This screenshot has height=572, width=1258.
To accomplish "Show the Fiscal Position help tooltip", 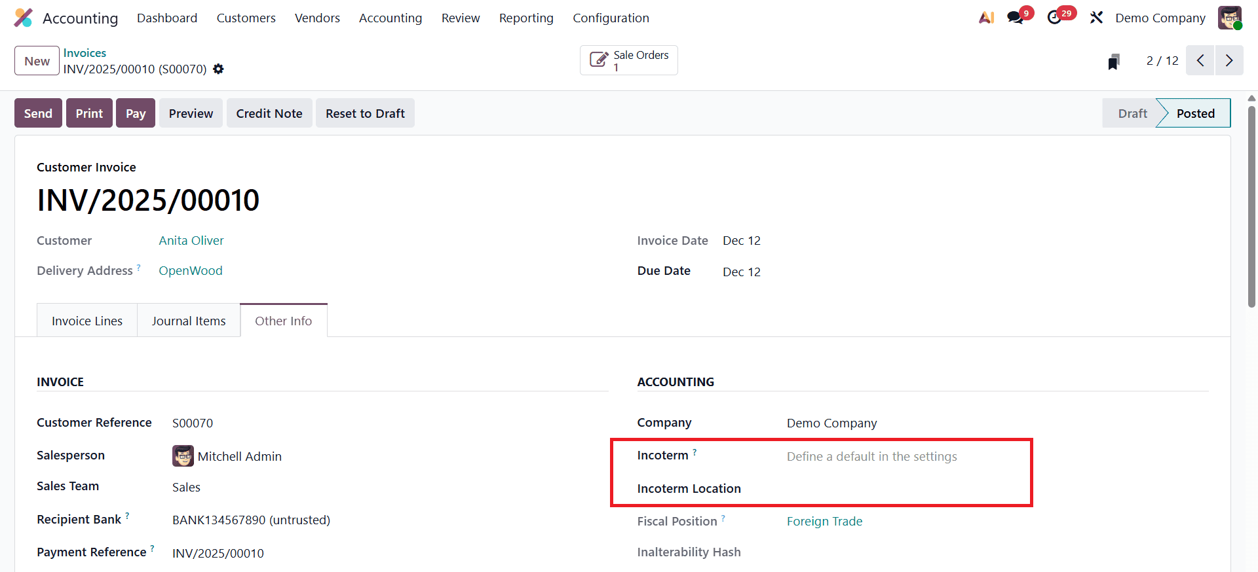I will pyautogui.click(x=723, y=518).
